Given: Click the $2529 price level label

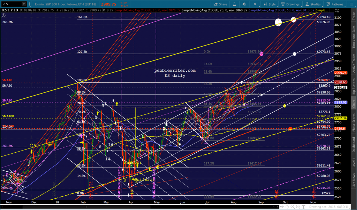Looking at the screenshot, I should click(x=326, y=193).
